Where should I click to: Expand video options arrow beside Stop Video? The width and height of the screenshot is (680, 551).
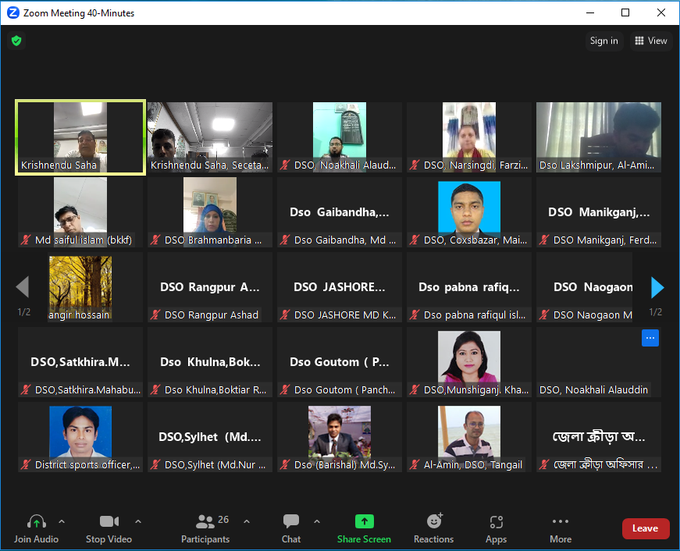pyautogui.click(x=138, y=521)
